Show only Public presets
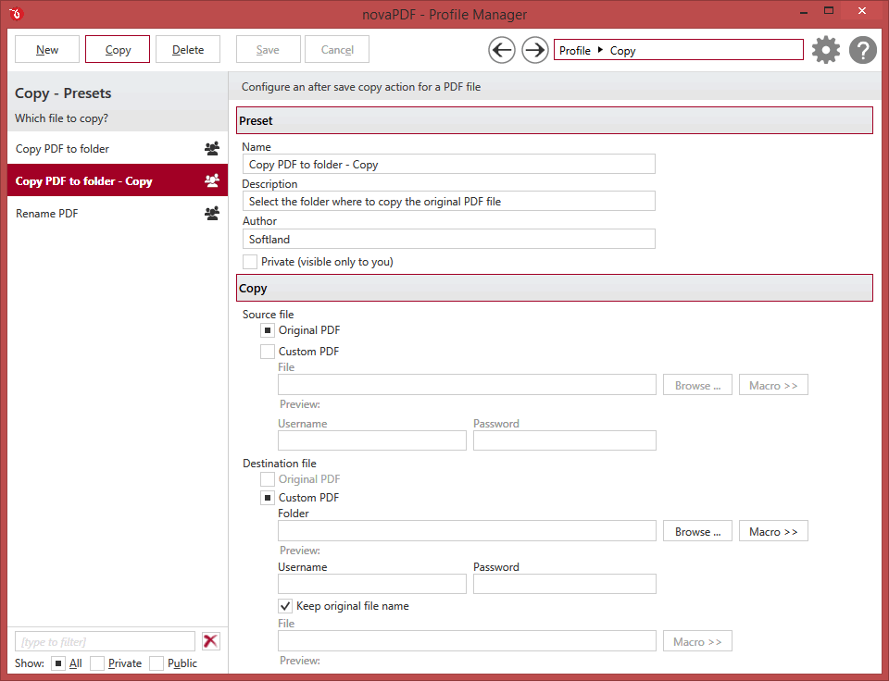This screenshot has height=681, width=889. 157,663
